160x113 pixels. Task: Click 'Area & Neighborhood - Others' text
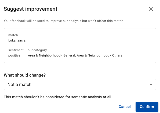(x=100, y=55)
